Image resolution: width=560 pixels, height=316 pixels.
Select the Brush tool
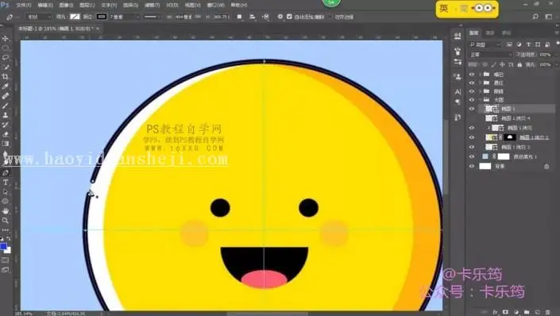(x=6, y=106)
